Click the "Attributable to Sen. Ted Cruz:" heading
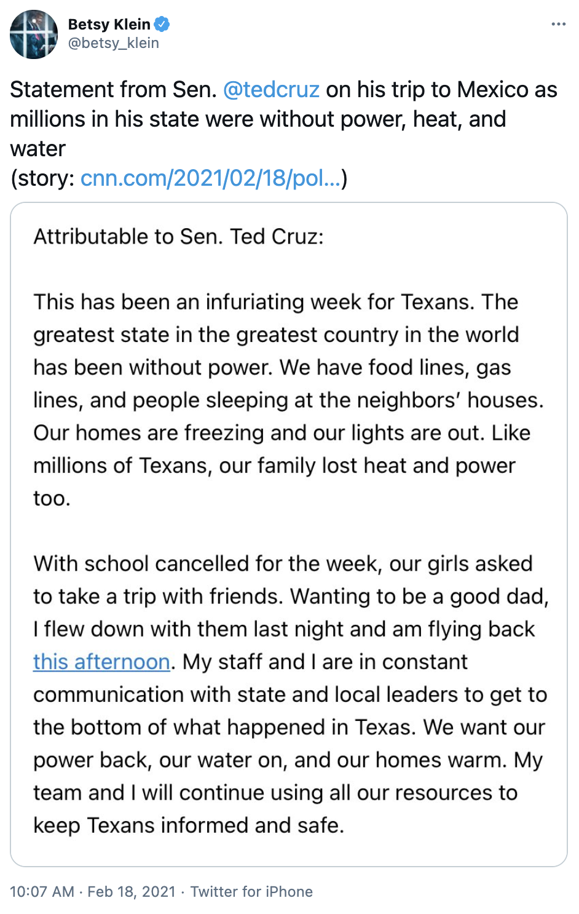This screenshot has width=579, height=914. (x=178, y=237)
